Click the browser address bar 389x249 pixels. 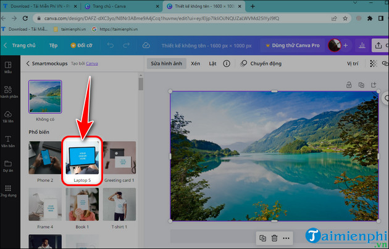coord(183,18)
